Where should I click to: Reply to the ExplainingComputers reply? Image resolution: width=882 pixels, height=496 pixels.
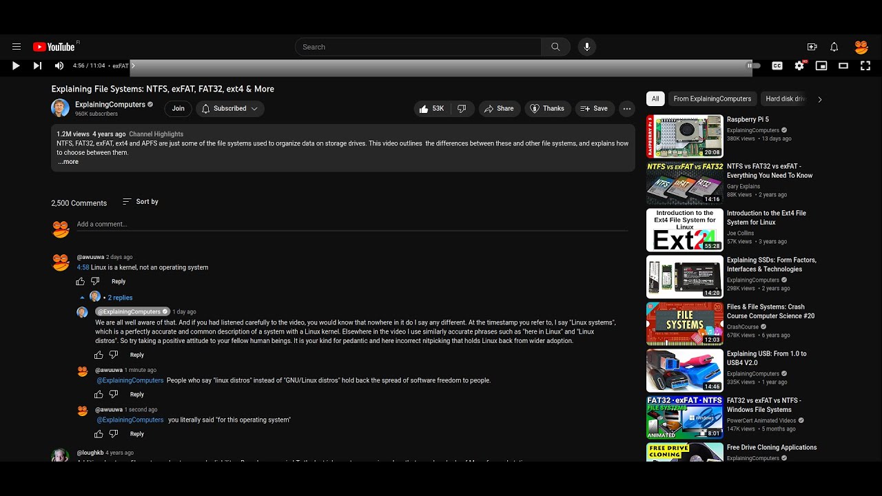tap(137, 355)
